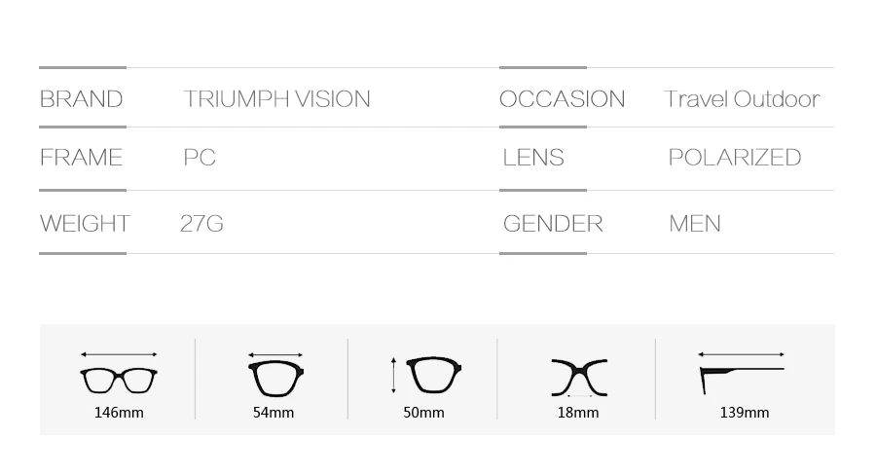Click the 27G weight value
Viewport: 876px width, 474px height.
click(201, 224)
